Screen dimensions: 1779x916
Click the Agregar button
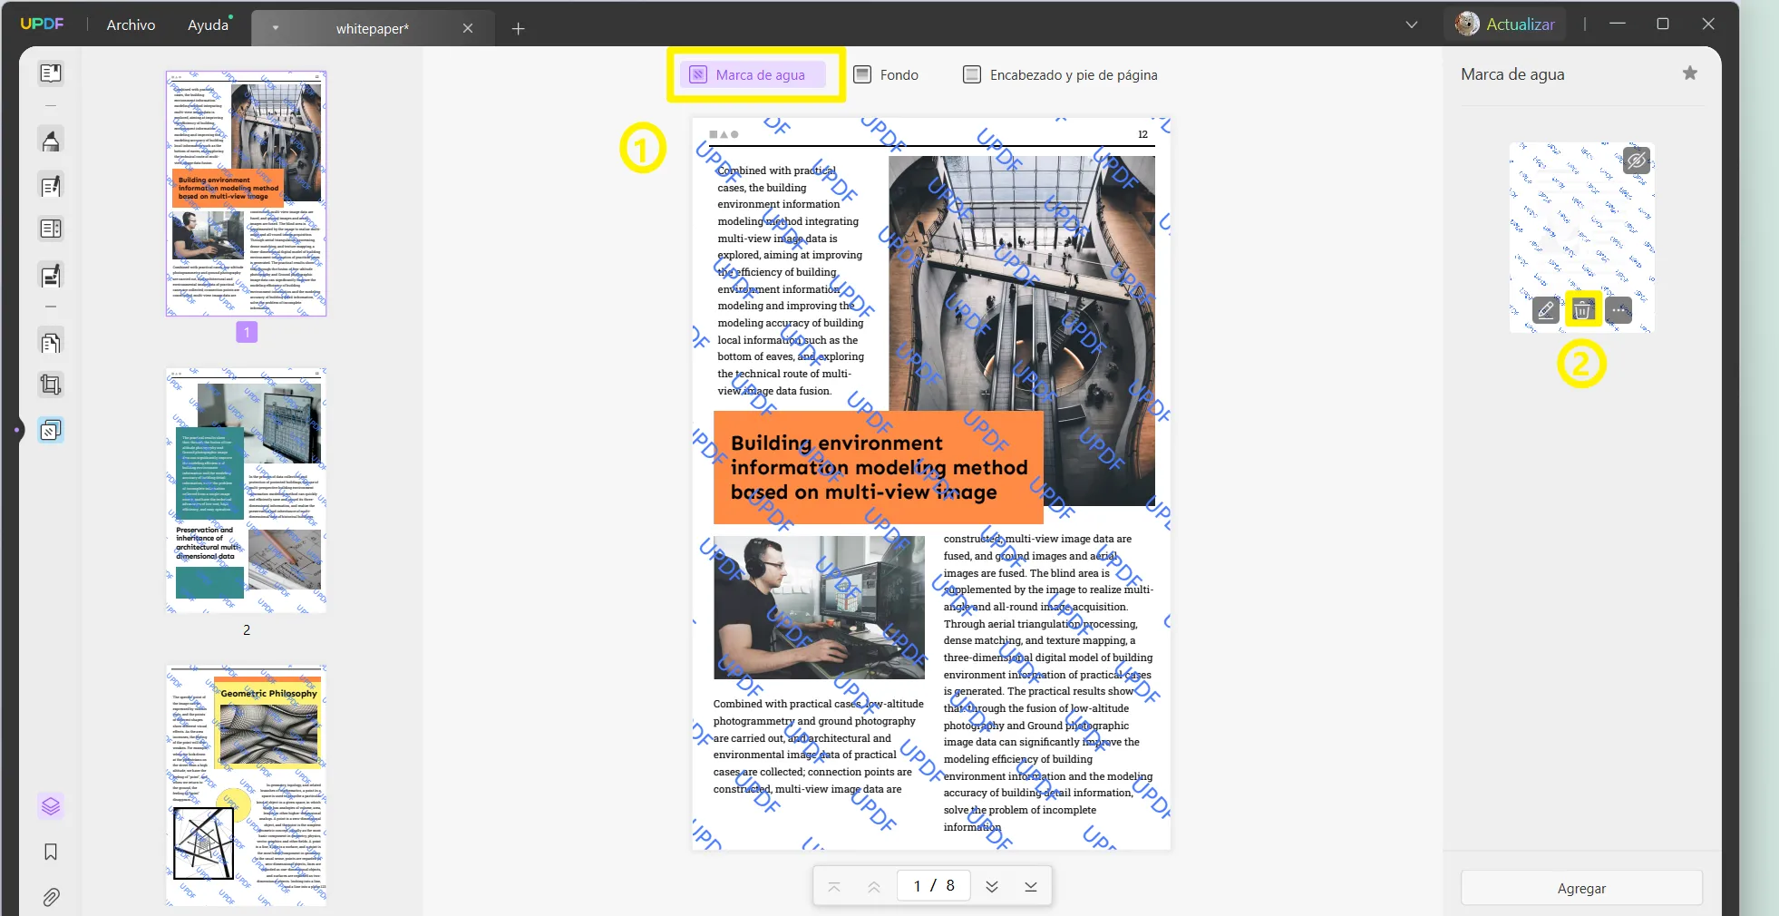pos(1581,888)
